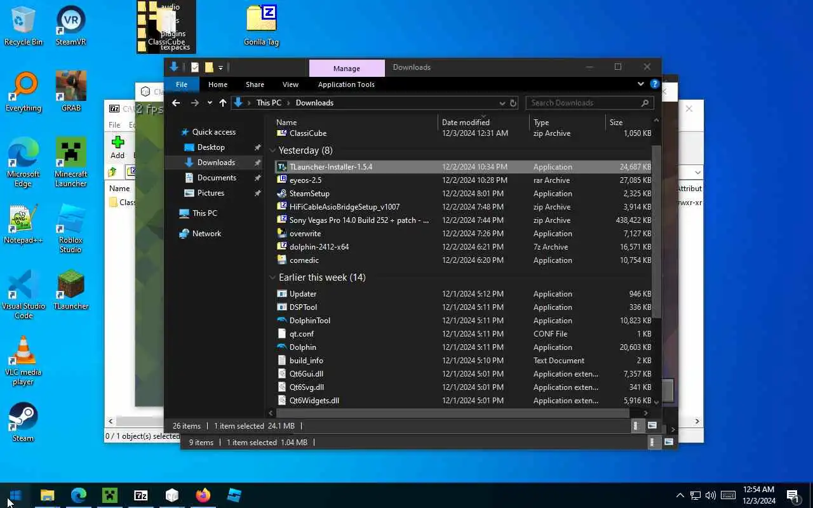Select the eyeos-2.5 rar archive
Screen dimensions: 813x508
[x=464, y=180]
